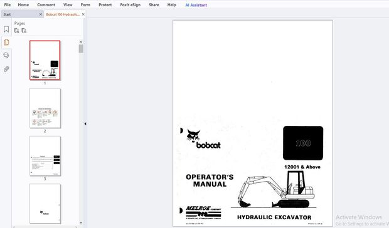Click the black 100 model box
Image resolution: width=389 pixels, height=228 pixels.
click(x=303, y=143)
